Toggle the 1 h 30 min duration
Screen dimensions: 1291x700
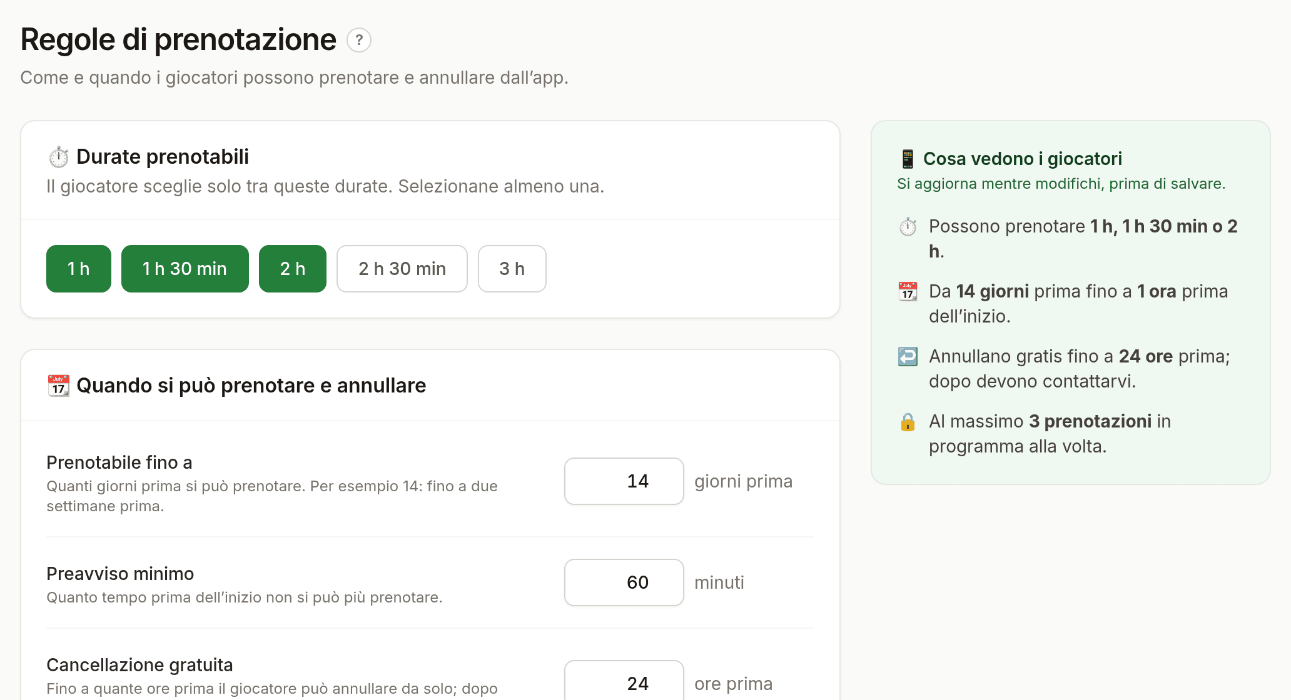(x=185, y=269)
